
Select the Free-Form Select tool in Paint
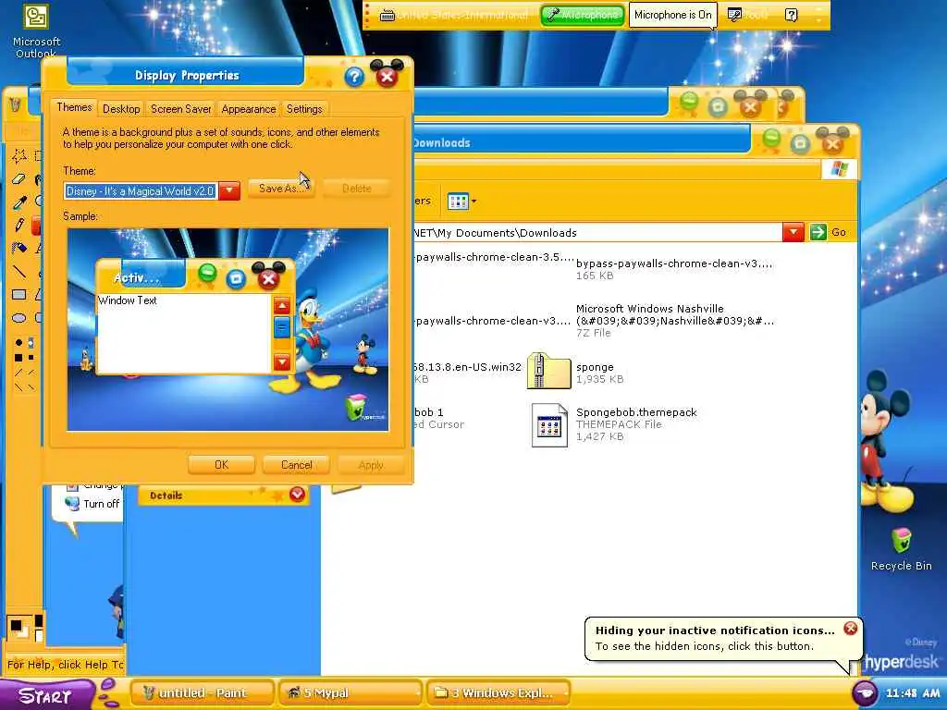point(18,155)
